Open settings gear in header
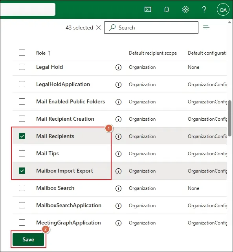Viewport: 233px width, 252px height. 185,9
